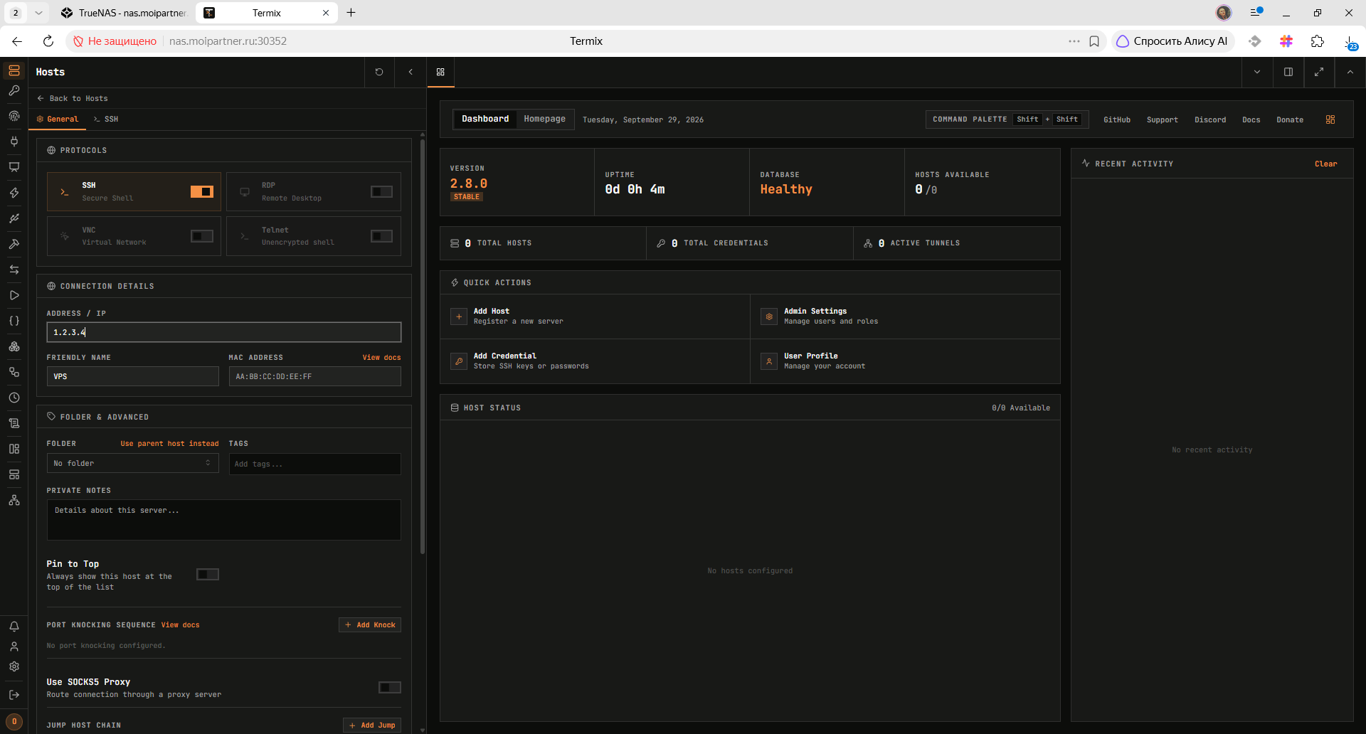Enable the RDP Remote Desktop switch
Viewport: 1366px width, 734px height.
tap(382, 191)
